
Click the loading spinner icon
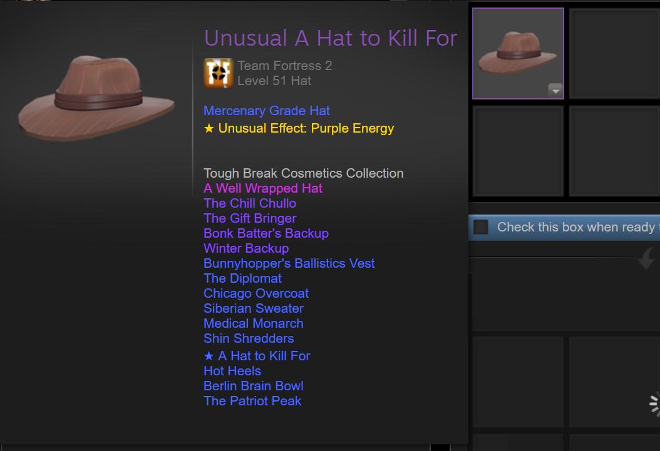[x=654, y=404]
